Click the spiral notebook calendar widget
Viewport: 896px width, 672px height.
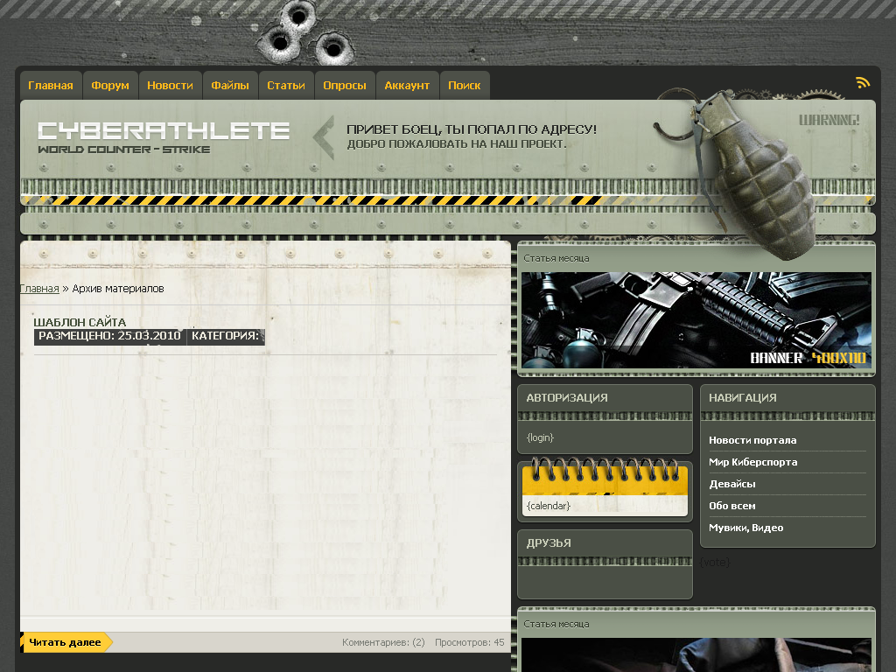(605, 488)
